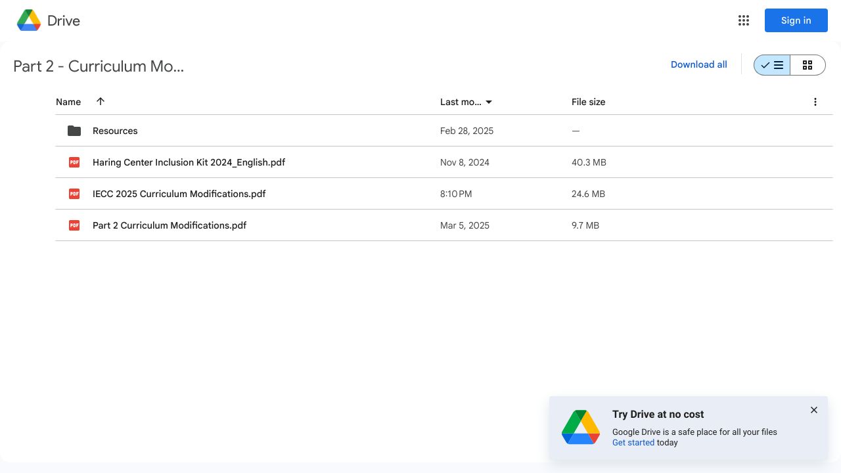This screenshot has height=473, width=841.
Task: Click the Drive logo in the promo popup
Action: (x=581, y=428)
